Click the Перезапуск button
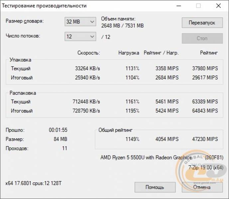The width and height of the screenshot is (229, 199). 202,23
